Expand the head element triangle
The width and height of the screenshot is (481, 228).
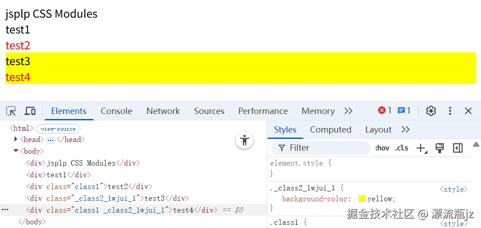pos(16,139)
